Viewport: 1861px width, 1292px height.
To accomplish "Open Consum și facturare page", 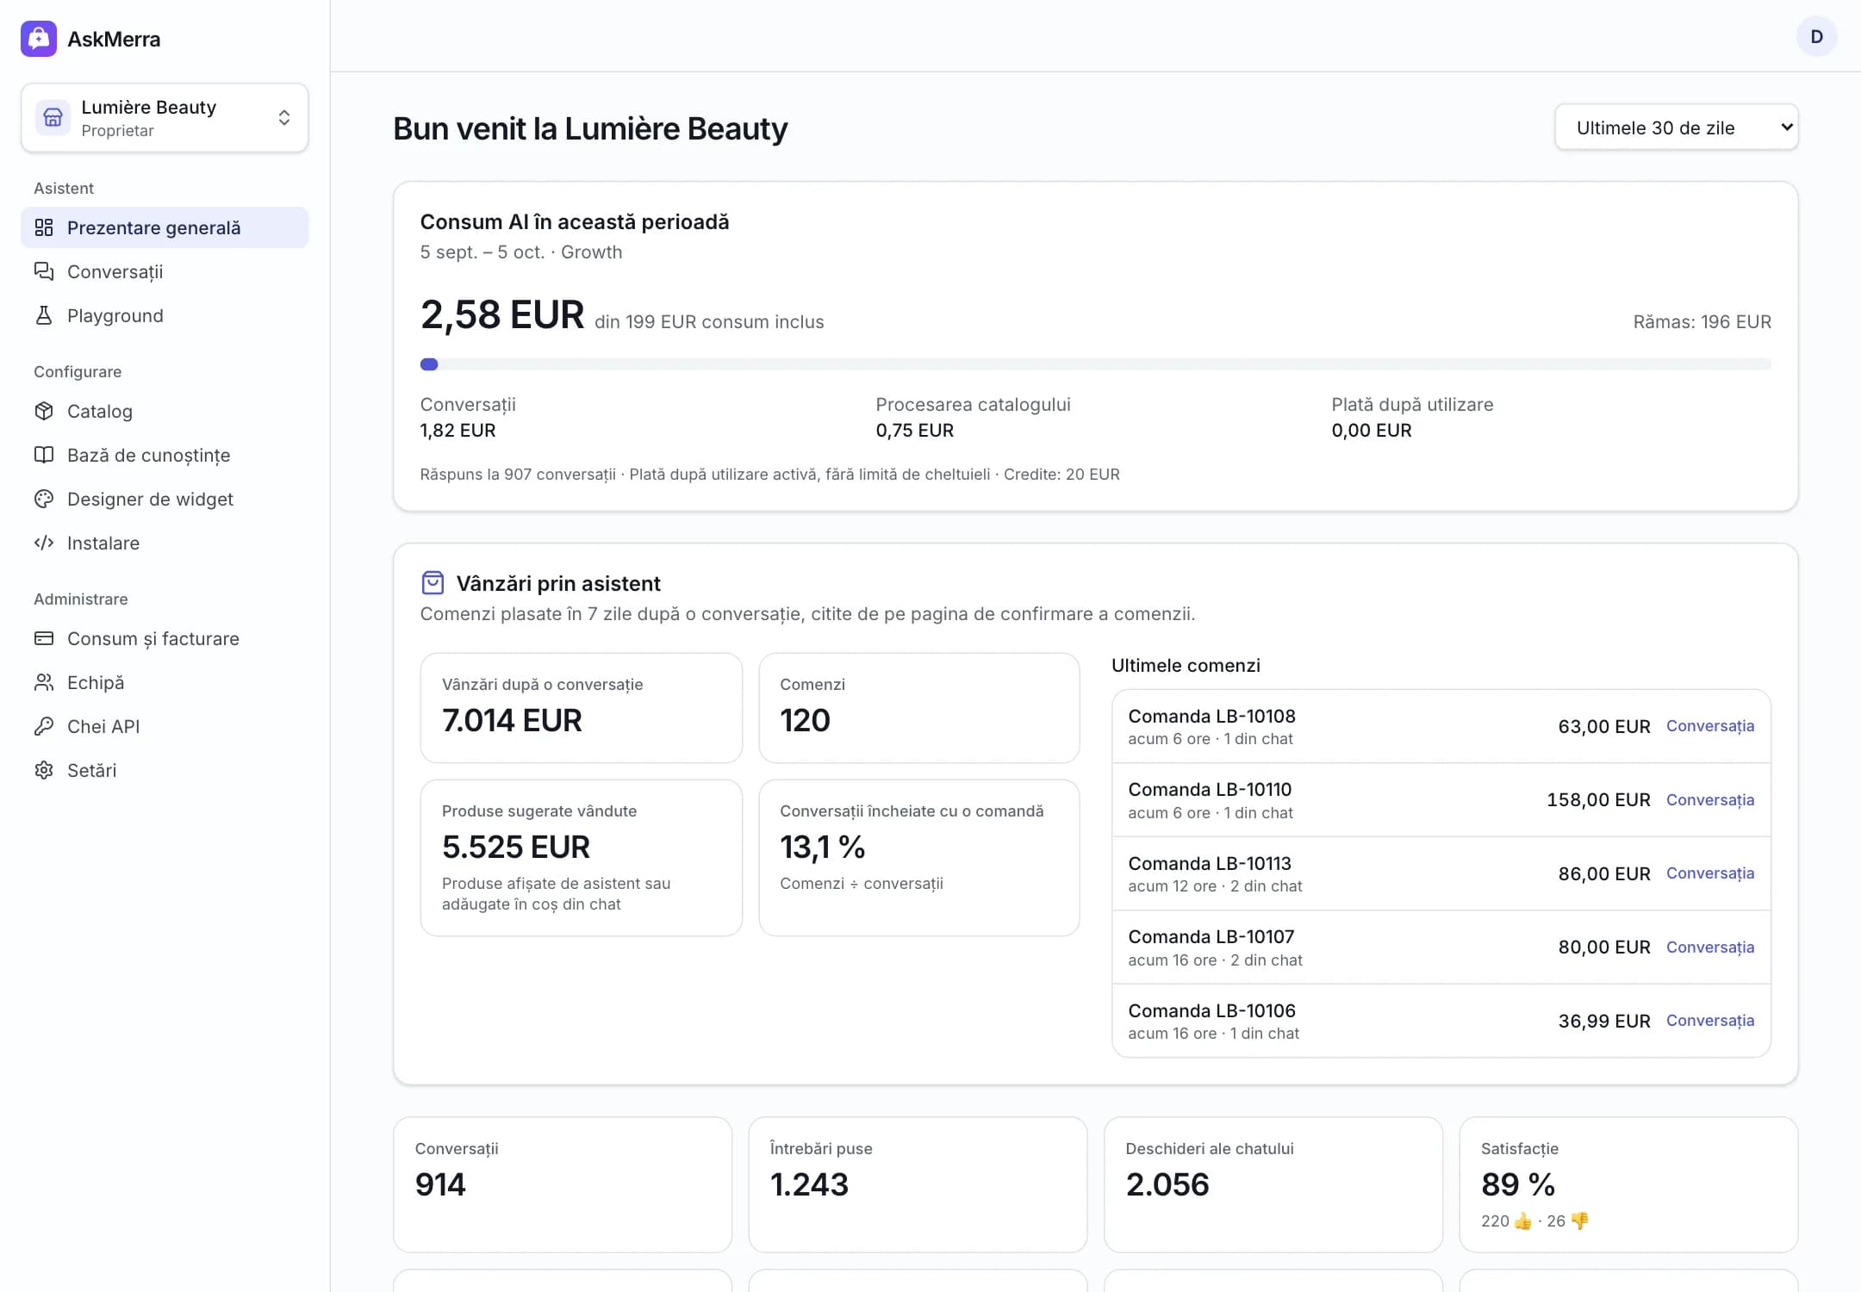I will (x=165, y=638).
